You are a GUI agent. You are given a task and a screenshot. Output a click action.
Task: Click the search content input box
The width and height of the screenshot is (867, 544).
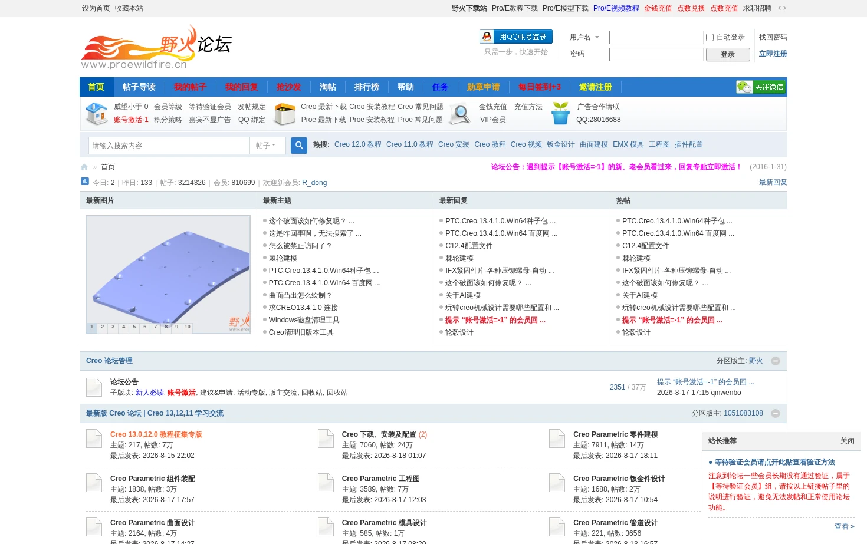pyautogui.click(x=170, y=146)
